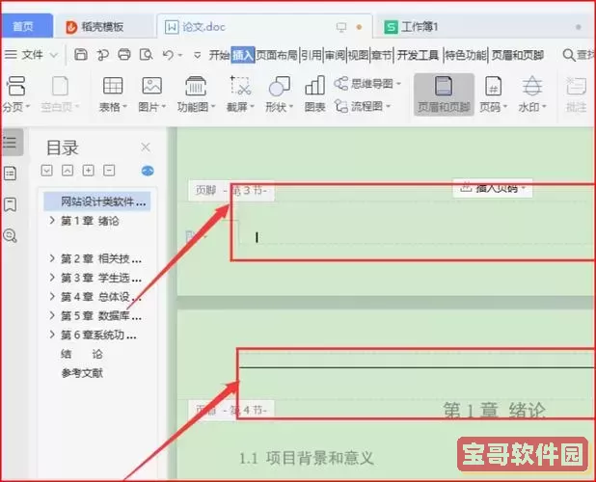This screenshot has height=482, width=596.
Task: Open the 特色功能 ribbon tab
Action: click(466, 56)
